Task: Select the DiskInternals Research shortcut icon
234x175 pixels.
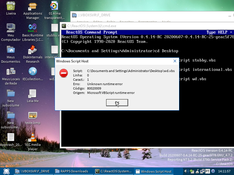Action: 33,50
